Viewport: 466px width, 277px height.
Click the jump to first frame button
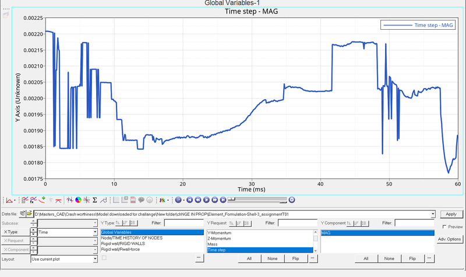point(190,200)
